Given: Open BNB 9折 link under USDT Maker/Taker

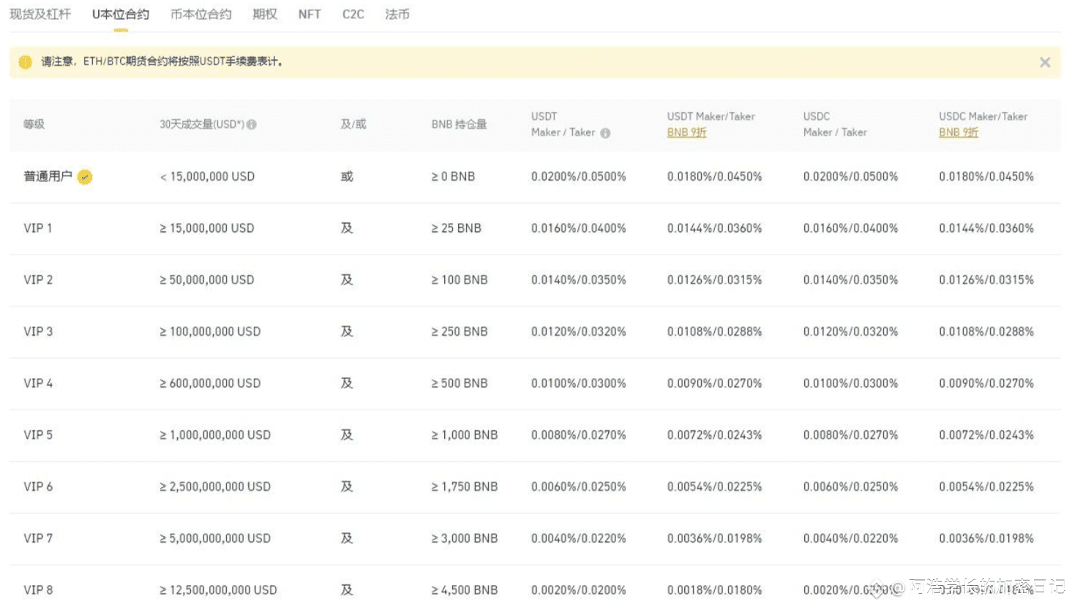Looking at the screenshot, I should point(686,132).
